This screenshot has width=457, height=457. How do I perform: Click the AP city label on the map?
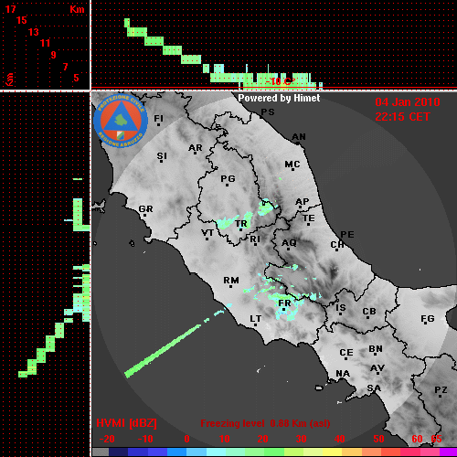tap(303, 202)
